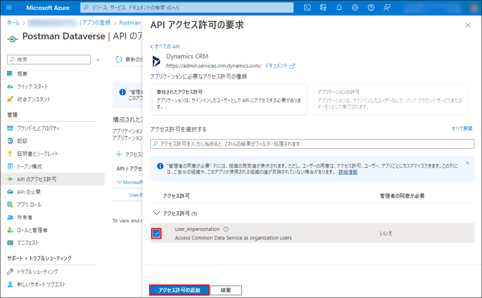This screenshot has width=482, height=298.
Task: Open the 詳細情報 link in the banner
Action: tap(348, 172)
